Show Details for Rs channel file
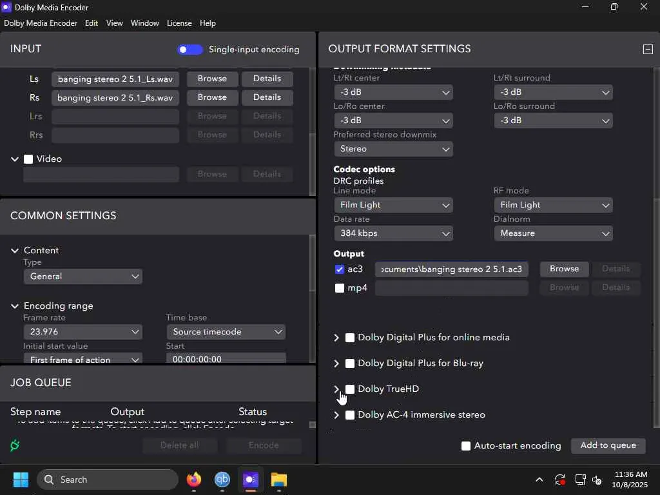This screenshot has width=660, height=495. click(x=267, y=98)
